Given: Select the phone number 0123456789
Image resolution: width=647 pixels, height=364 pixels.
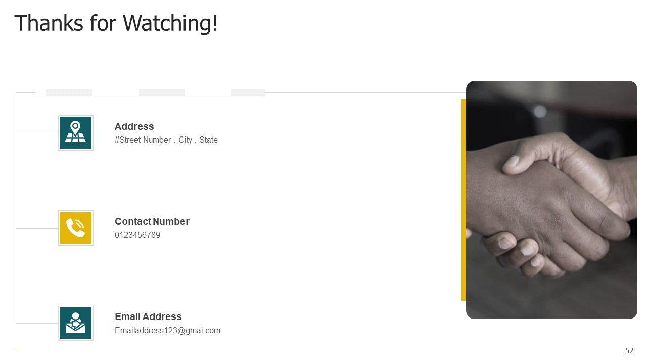Looking at the screenshot, I should click(137, 235).
